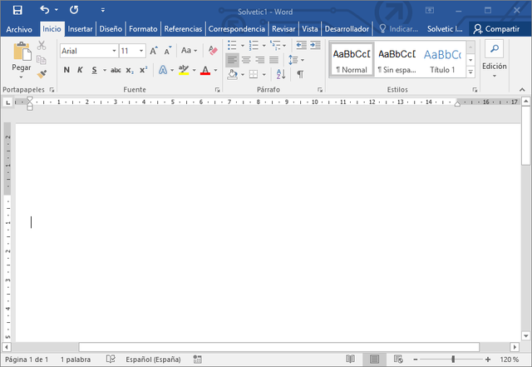Copy selection to clipboard
This screenshot has height=367, width=532.
pos(42,60)
